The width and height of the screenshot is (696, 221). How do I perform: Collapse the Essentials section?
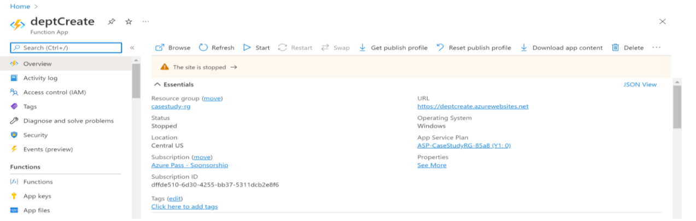click(173, 85)
